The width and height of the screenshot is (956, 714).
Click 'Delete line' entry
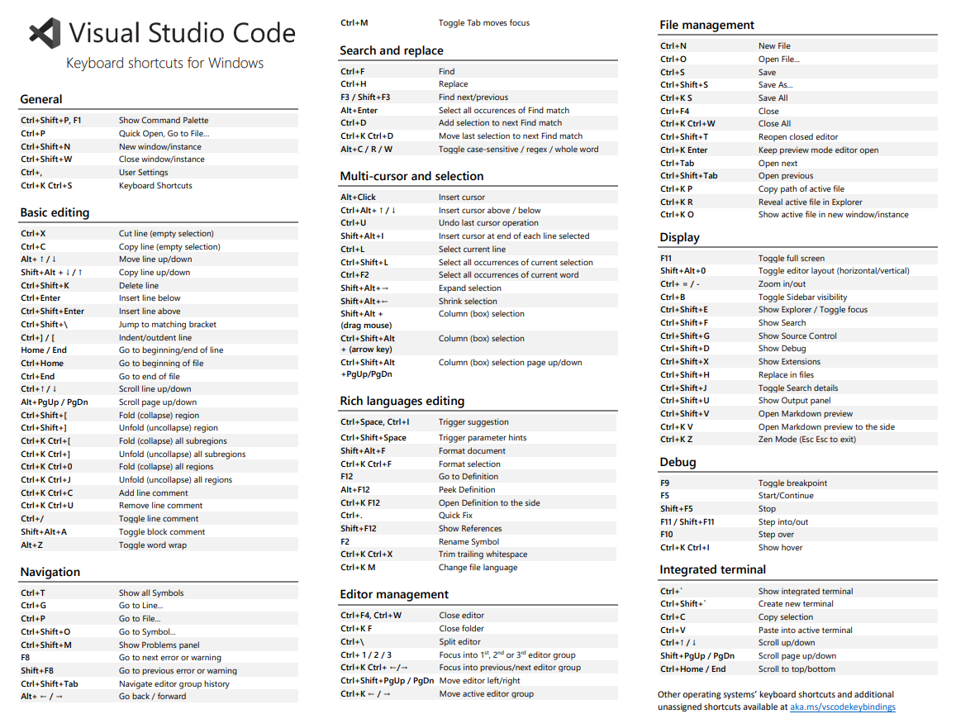(138, 285)
